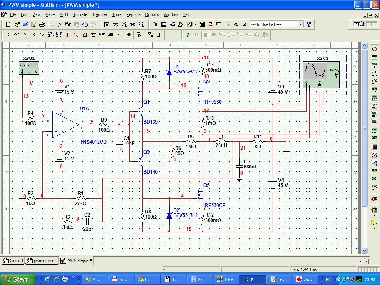This screenshot has height=285, width=380.
Task: Place a source component
Action: pos(8,35)
